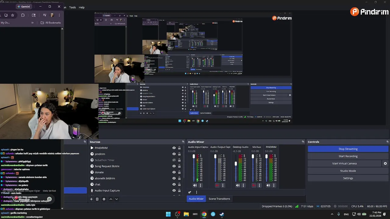The image size is (390, 219).
Task: Open source properties gear in Sources toolbar
Action: click(x=104, y=199)
